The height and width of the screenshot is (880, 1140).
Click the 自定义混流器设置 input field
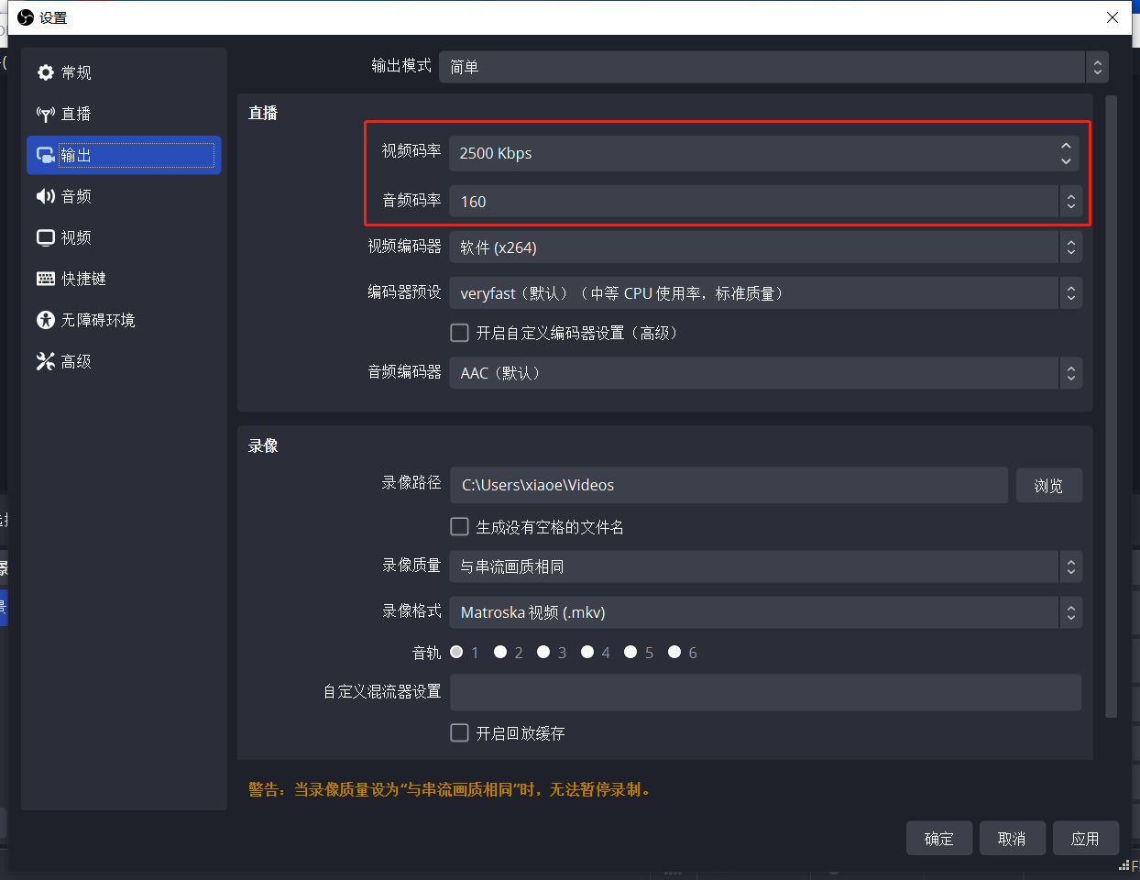765,692
